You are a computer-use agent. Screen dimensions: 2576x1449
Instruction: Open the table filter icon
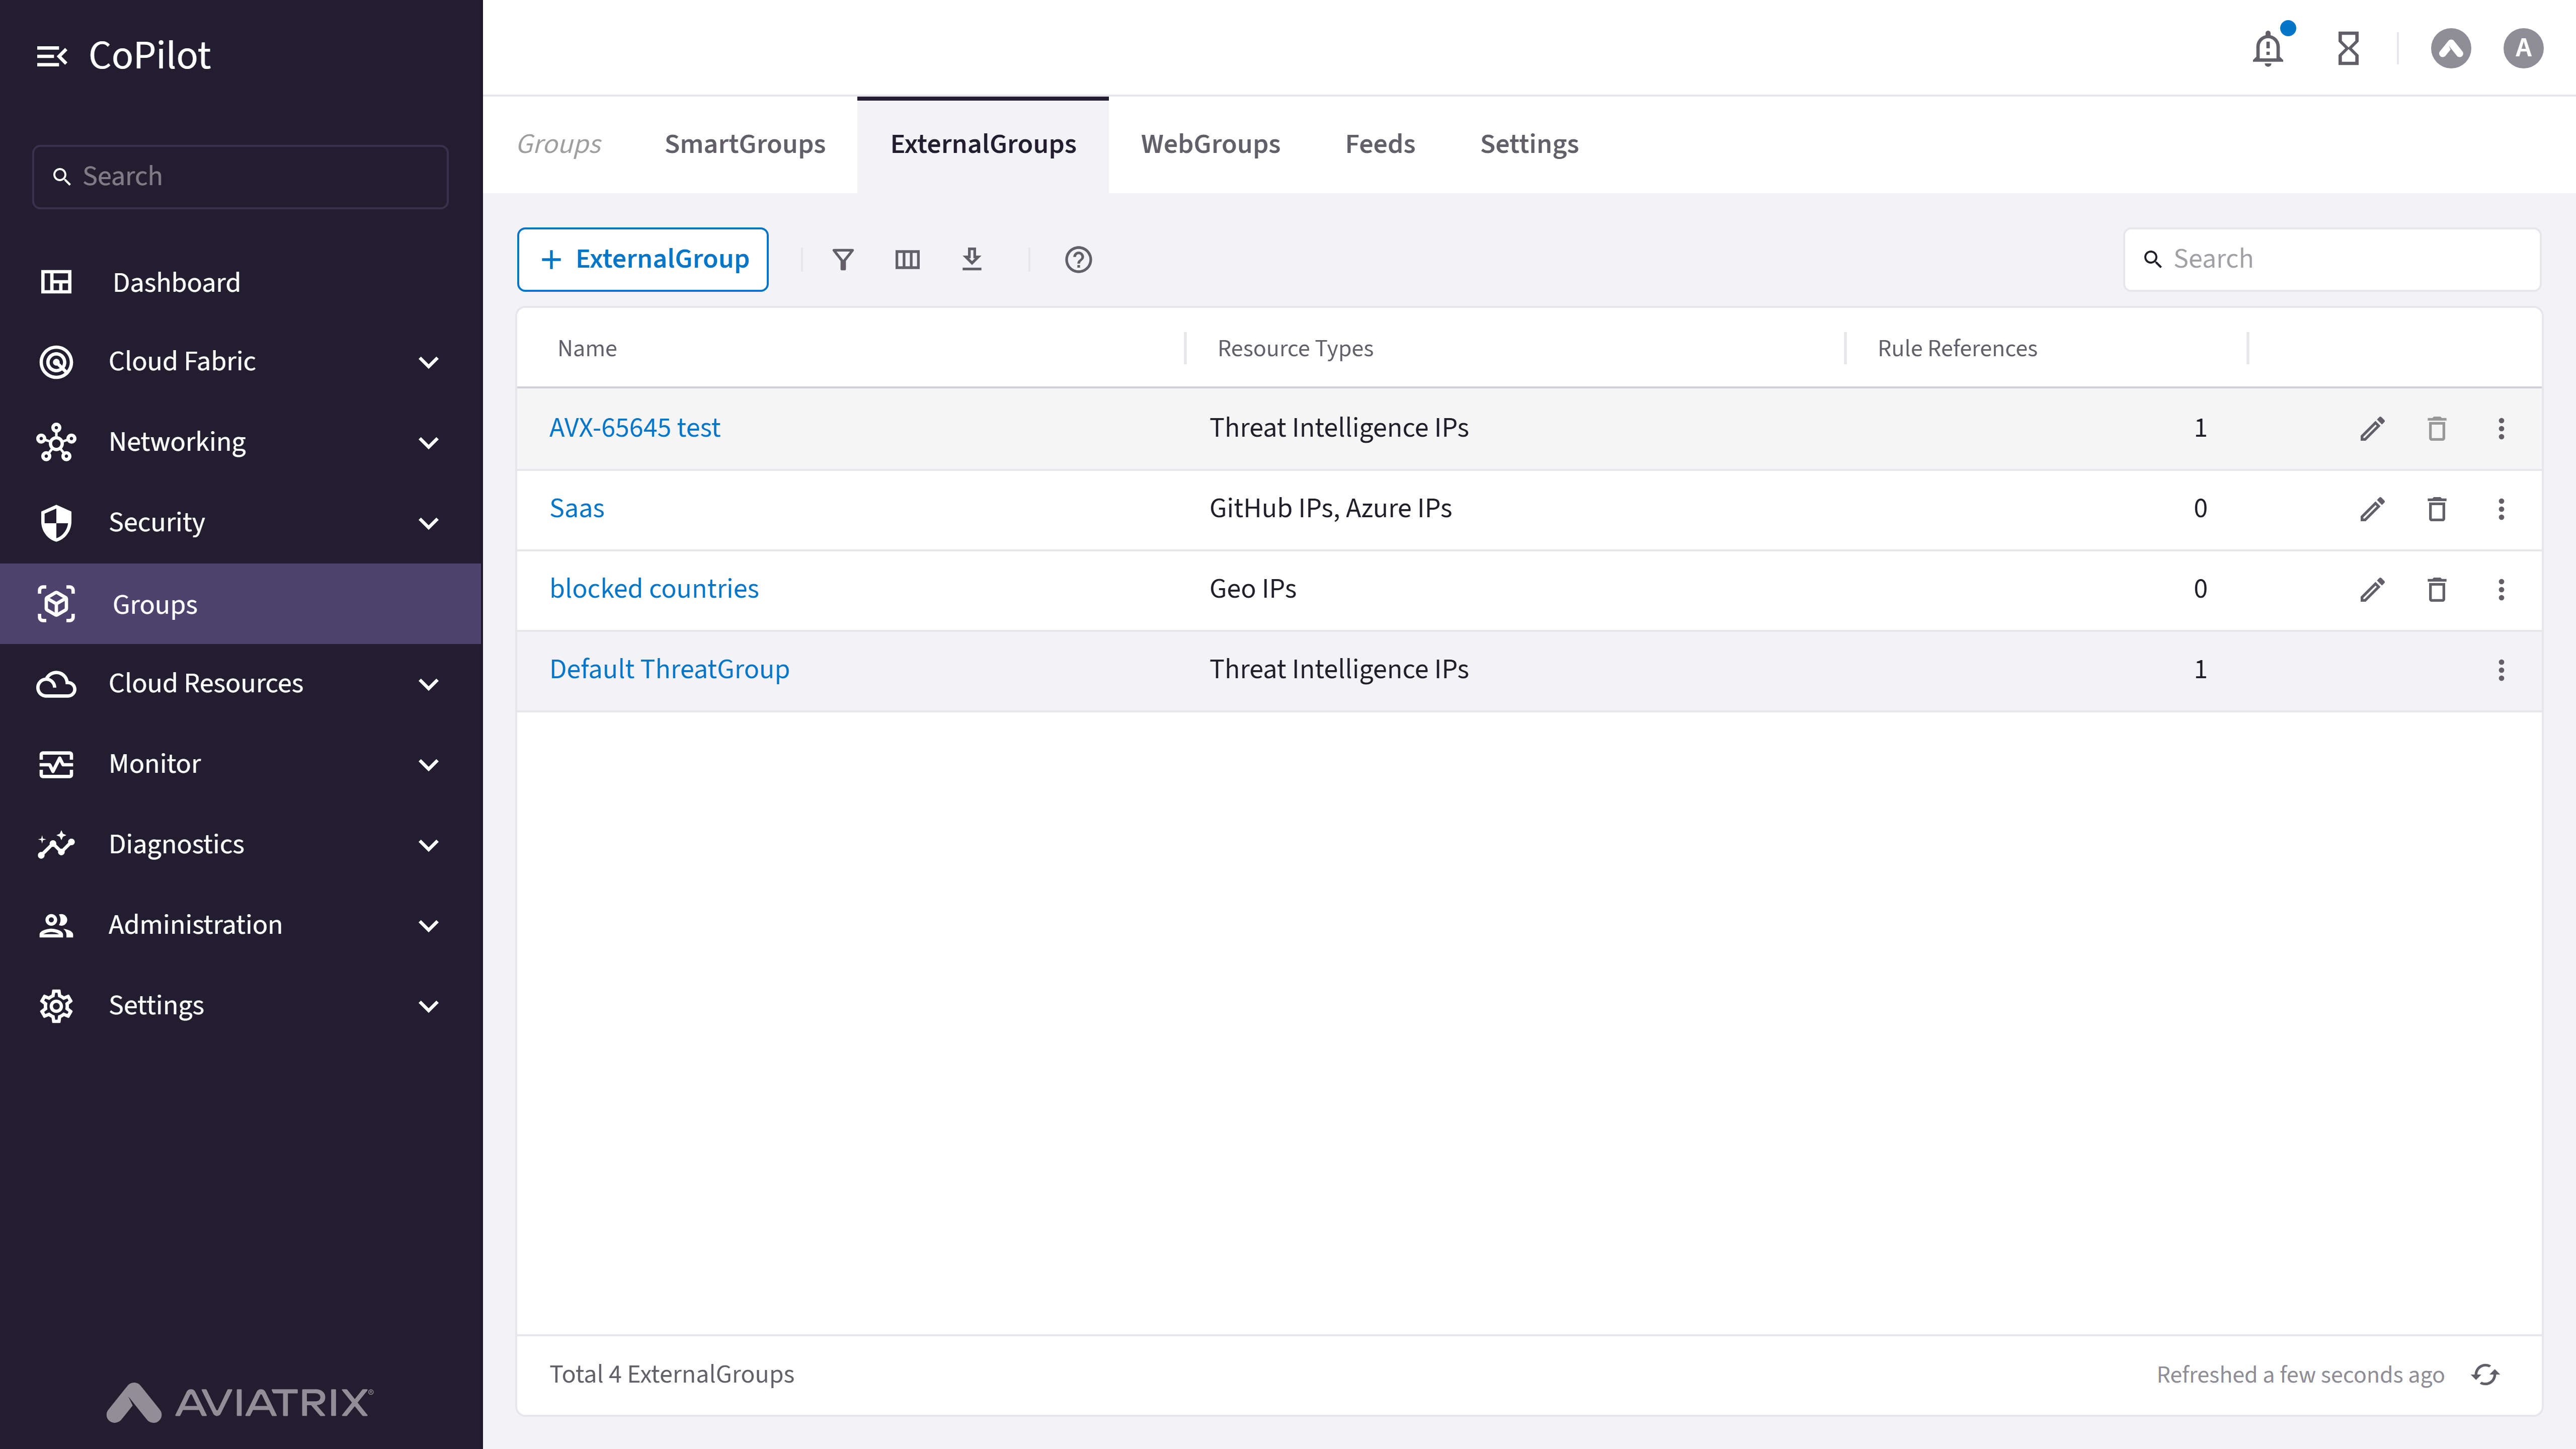[x=843, y=260]
